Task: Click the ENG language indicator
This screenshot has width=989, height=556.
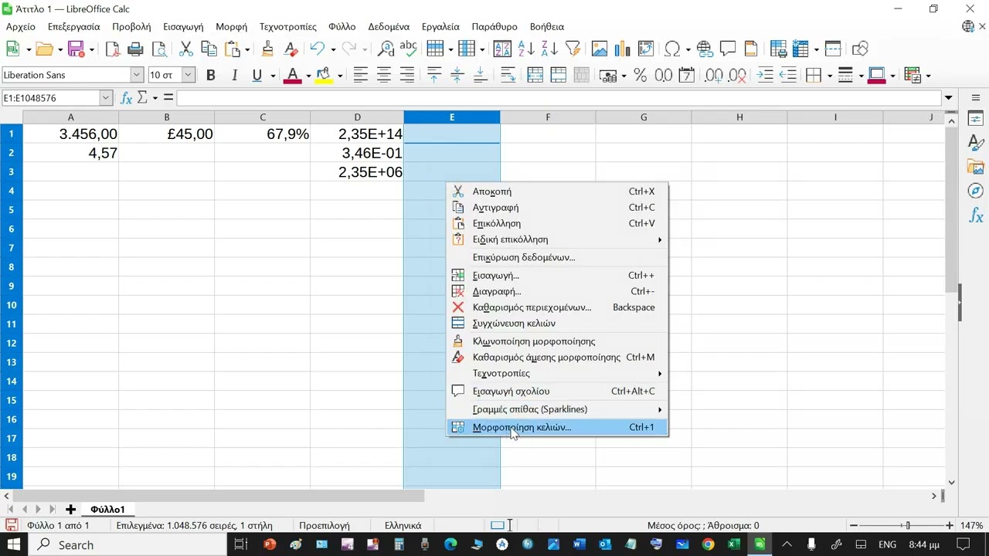Action: click(887, 544)
